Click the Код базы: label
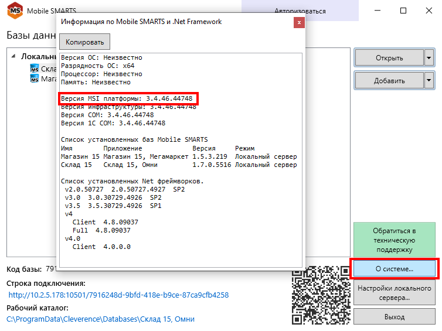The image size is (442, 331). [24, 269]
